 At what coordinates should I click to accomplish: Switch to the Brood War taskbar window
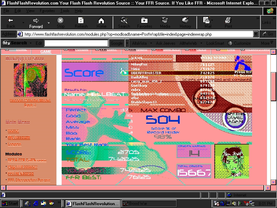pyautogui.click(x=149, y=203)
